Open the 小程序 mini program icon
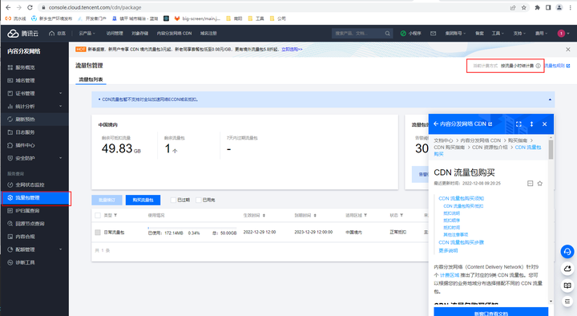Screen dimensions: 577x316 pyautogui.click(x=403, y=34)
